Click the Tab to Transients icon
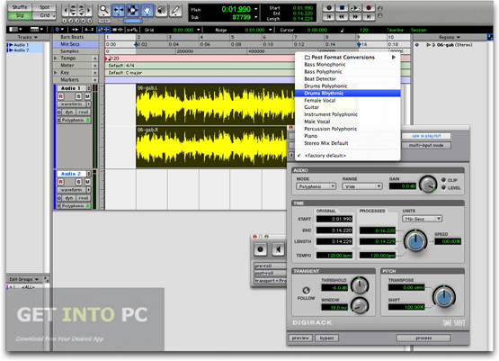This screenshot has height=361, width=499. pyautogui.click(x=76, y=30)
